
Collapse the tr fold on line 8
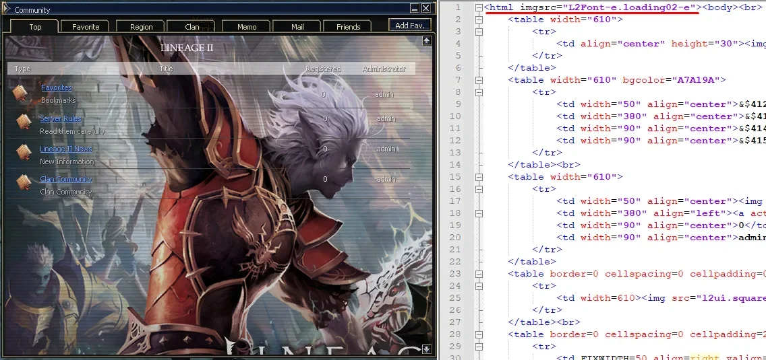coord(479,92)
